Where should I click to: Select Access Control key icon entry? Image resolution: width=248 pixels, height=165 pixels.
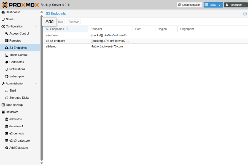[19, 34]
